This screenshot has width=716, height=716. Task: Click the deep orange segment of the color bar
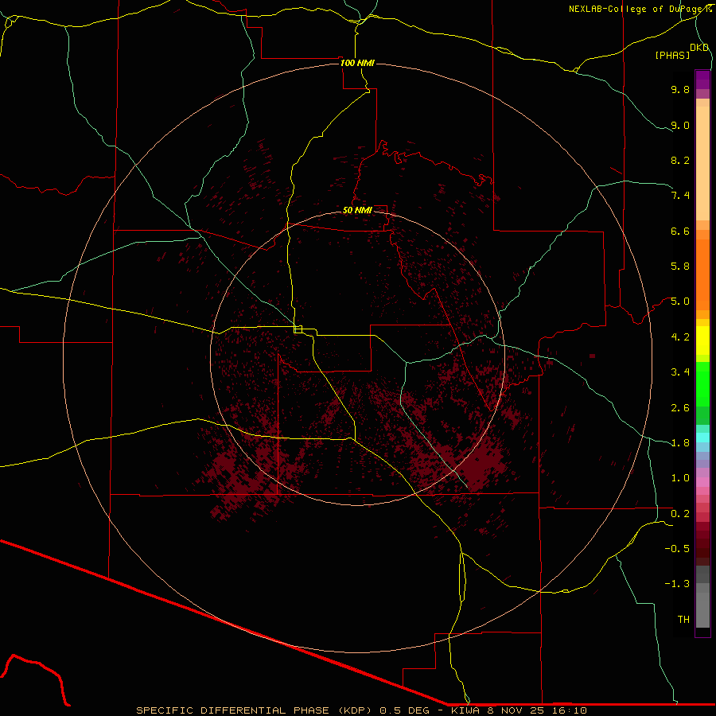[702, 275]
